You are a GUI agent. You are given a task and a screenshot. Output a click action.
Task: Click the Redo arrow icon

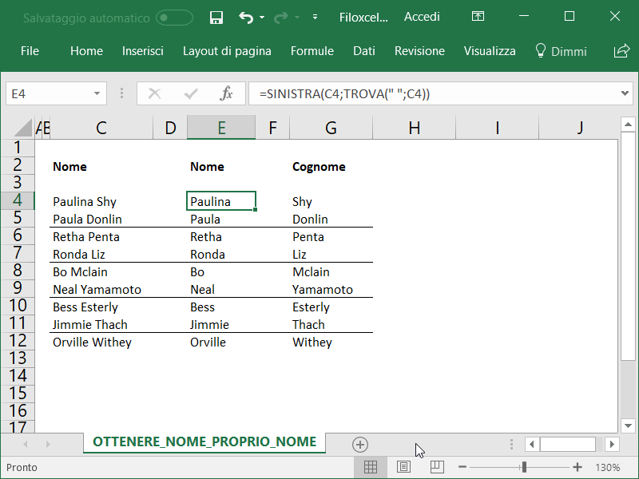point(281,18)
